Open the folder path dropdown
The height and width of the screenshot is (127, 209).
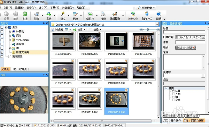click(157, 24)
